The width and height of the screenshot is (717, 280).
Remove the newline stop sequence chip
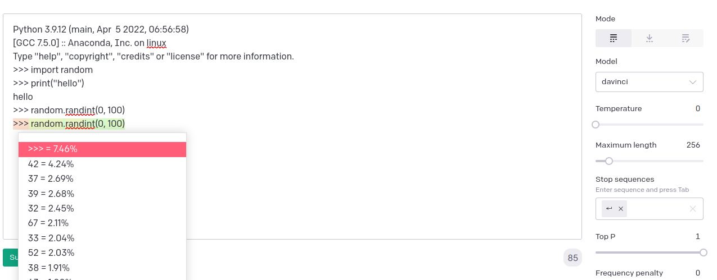tap(621, 209)
